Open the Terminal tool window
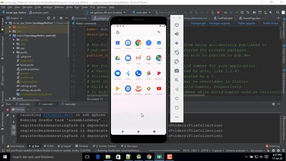The height and width of the screenshot is (161, 286). [82, 146]
